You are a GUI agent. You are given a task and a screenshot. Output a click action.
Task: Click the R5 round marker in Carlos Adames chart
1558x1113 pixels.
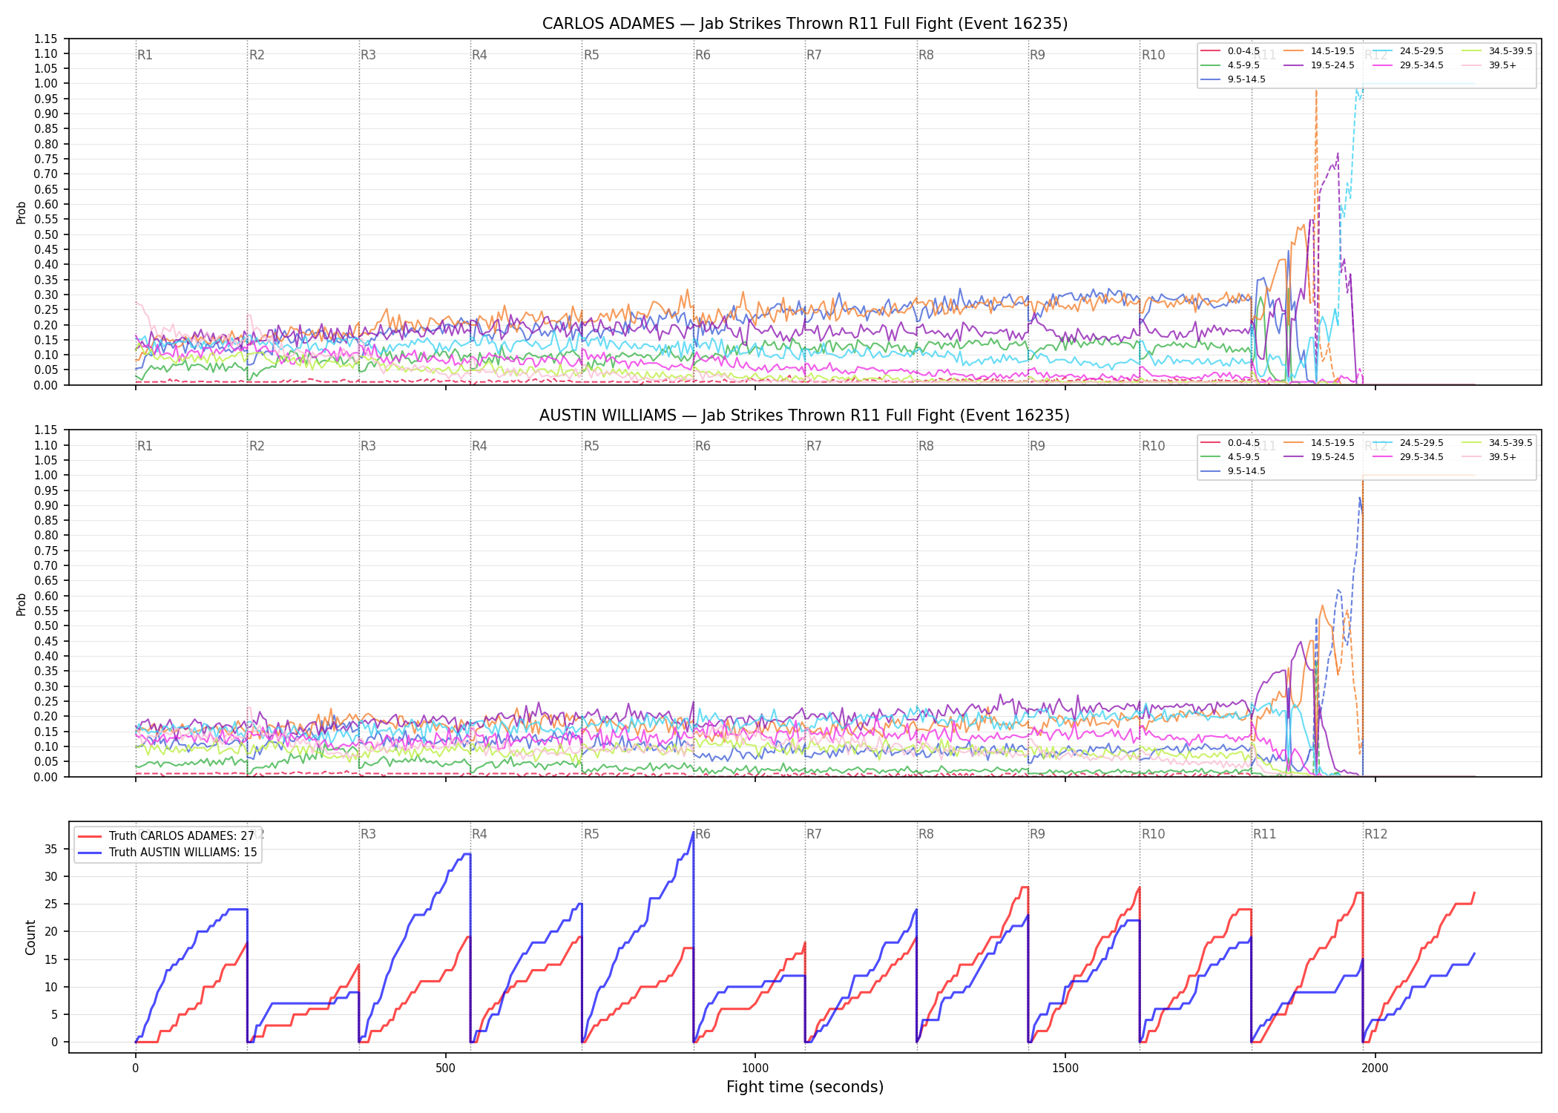(591, 55)
